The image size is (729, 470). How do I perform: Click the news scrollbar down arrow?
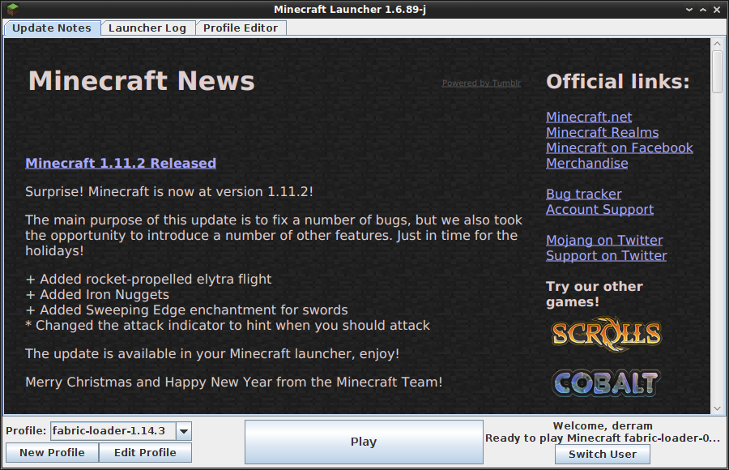717,408
